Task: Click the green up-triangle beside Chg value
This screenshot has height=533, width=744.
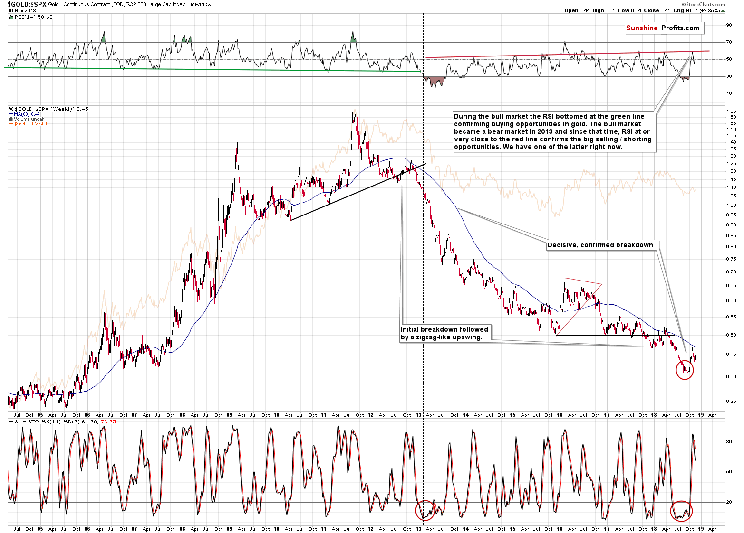Action: coord(723,10)
